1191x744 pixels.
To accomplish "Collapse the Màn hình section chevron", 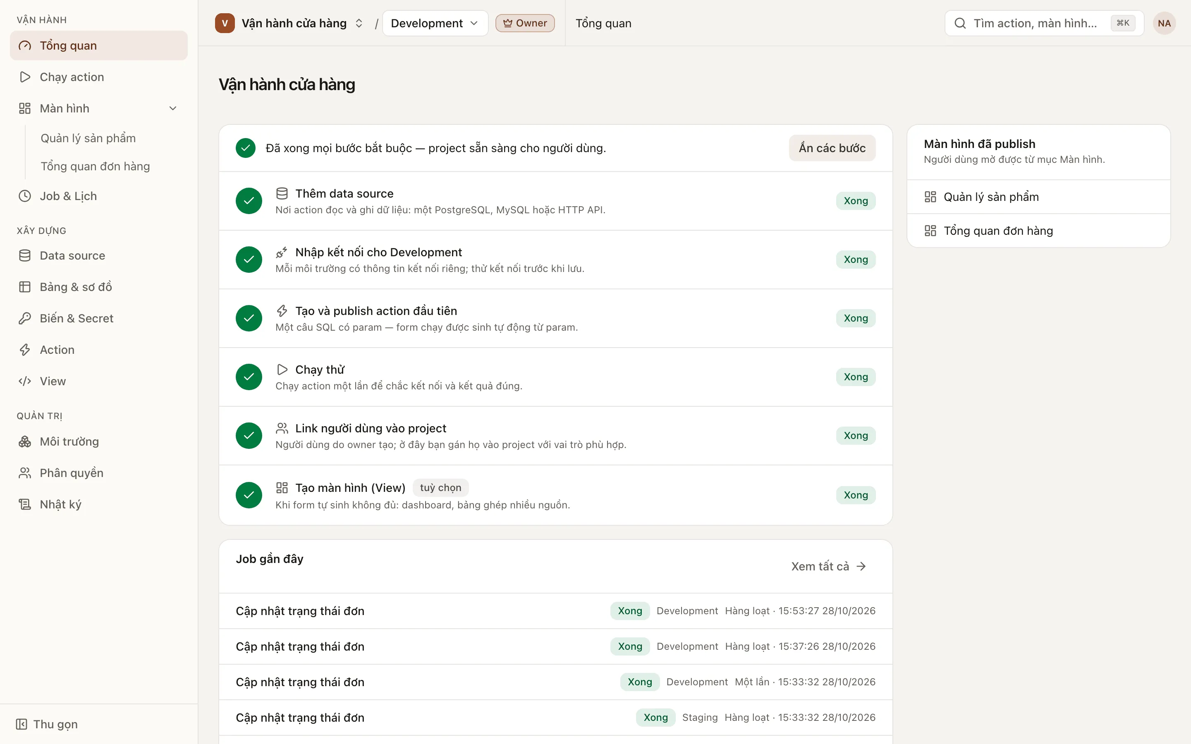I will point(173,108).
